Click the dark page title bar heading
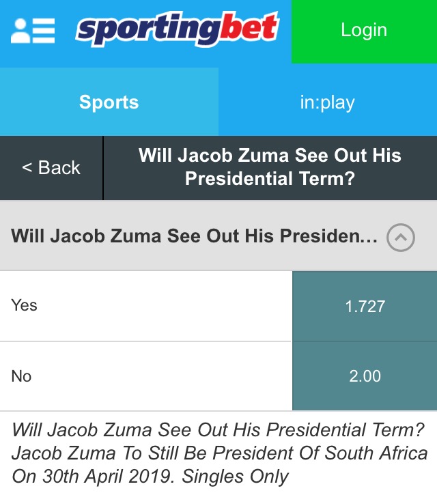 pos(270,167)
